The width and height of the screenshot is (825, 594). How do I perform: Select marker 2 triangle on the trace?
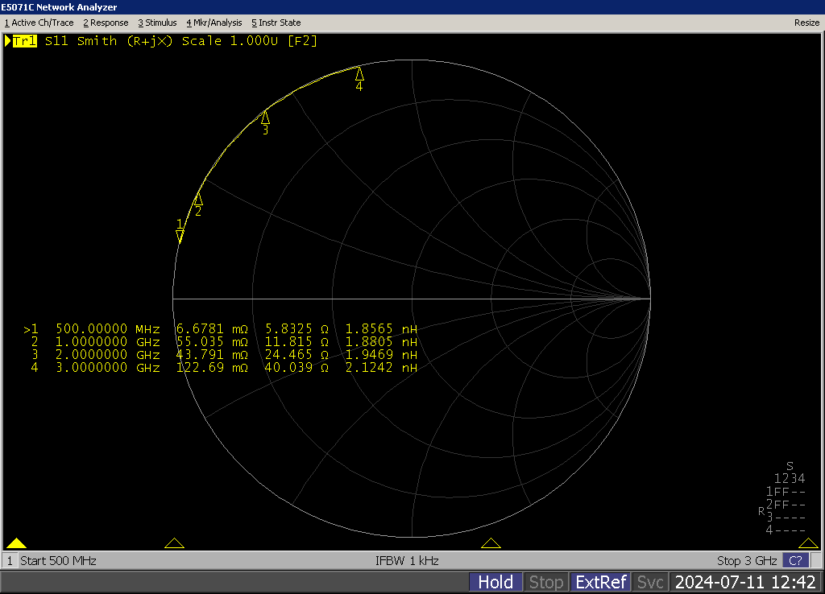198,200
